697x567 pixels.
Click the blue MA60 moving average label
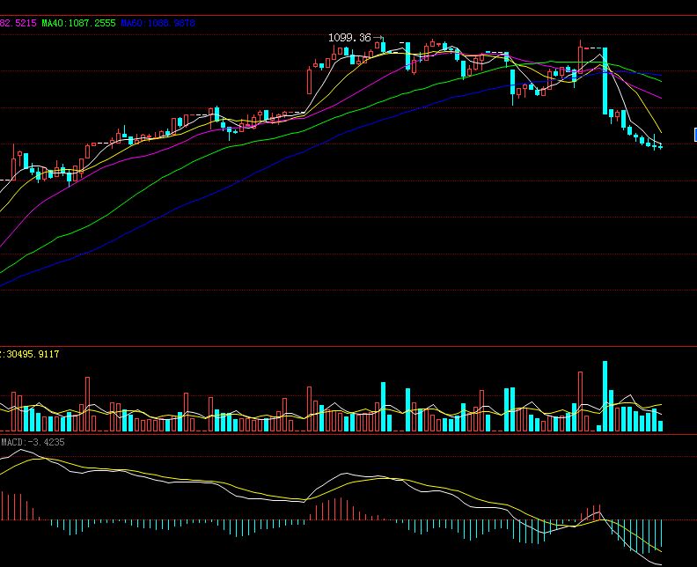[x=158, y=23]
